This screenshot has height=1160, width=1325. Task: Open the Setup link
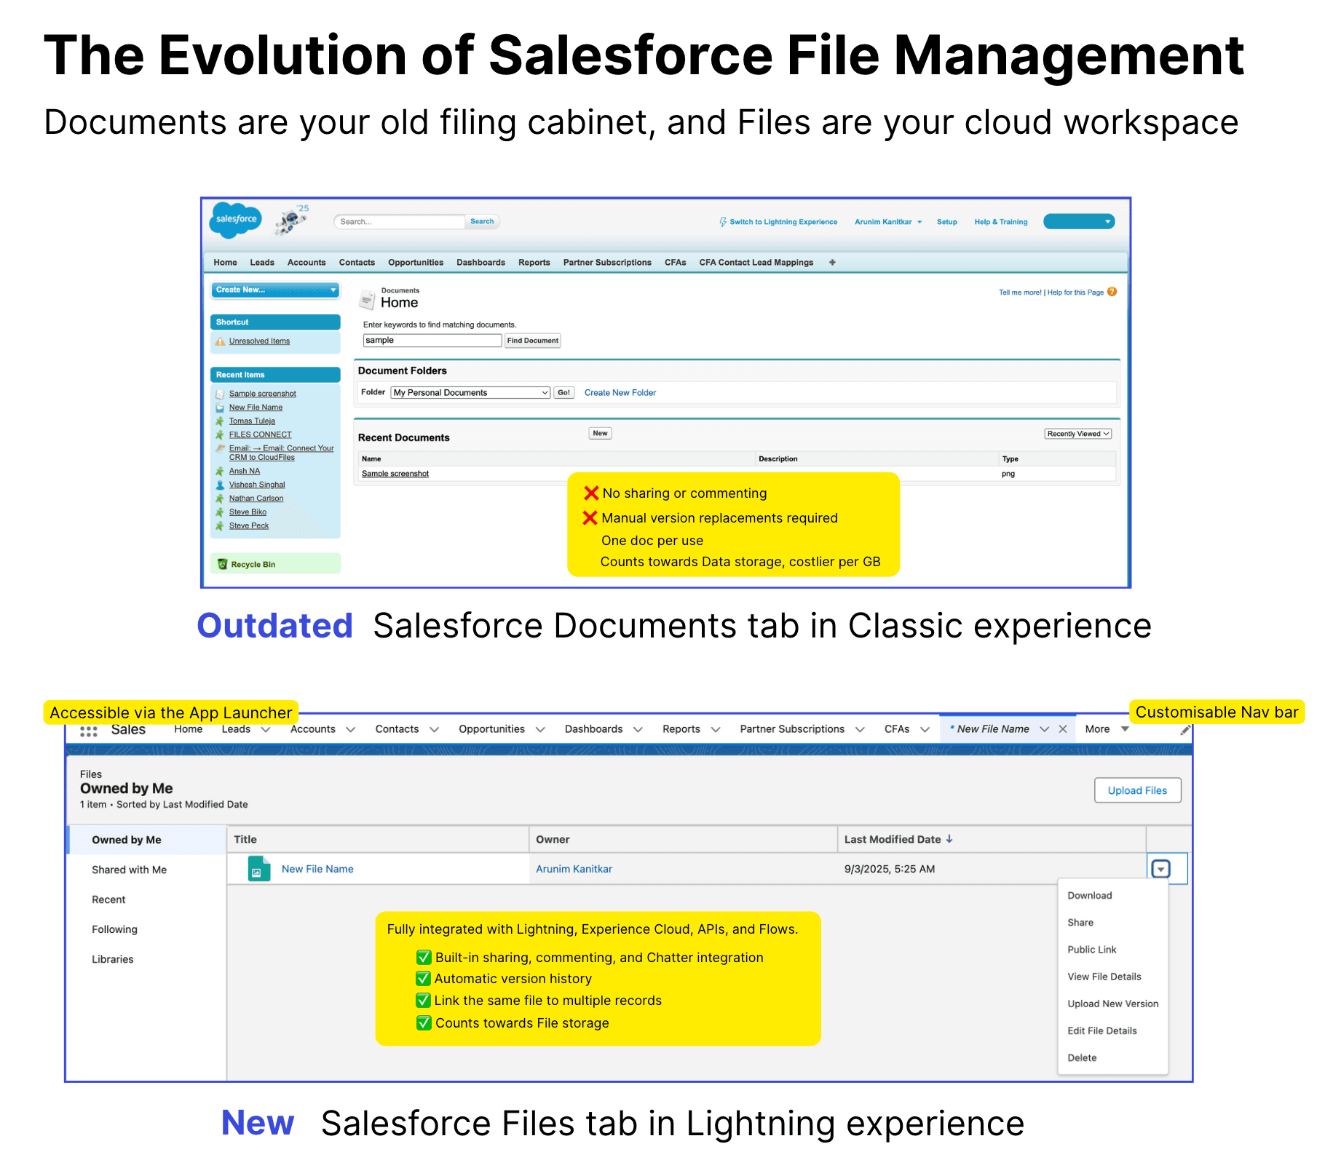947,222
